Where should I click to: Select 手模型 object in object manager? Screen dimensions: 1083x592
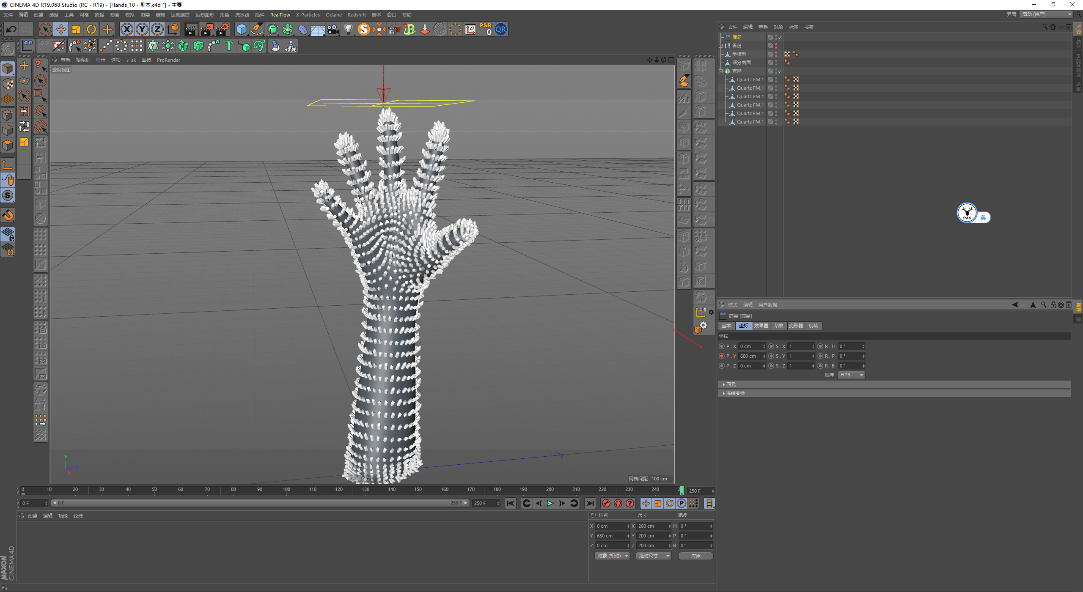pyautogui.click(x=739, y=54)
